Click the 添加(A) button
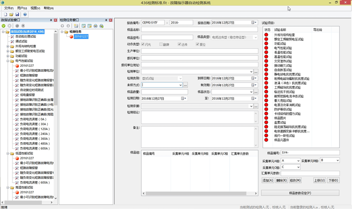Viewport: 352px width, 209px height. coord(268,180)
